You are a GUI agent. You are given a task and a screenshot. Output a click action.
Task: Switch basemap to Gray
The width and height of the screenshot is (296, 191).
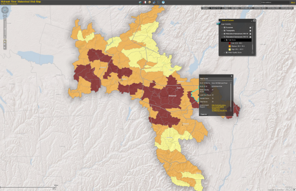tap(226, 8)
